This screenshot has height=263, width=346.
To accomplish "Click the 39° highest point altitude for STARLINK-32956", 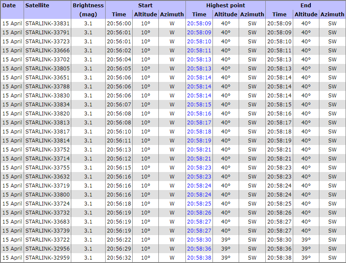I will pos(226,249).
